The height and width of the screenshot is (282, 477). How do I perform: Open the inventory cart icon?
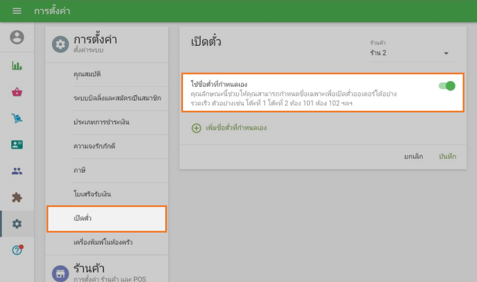pos(17,118)
